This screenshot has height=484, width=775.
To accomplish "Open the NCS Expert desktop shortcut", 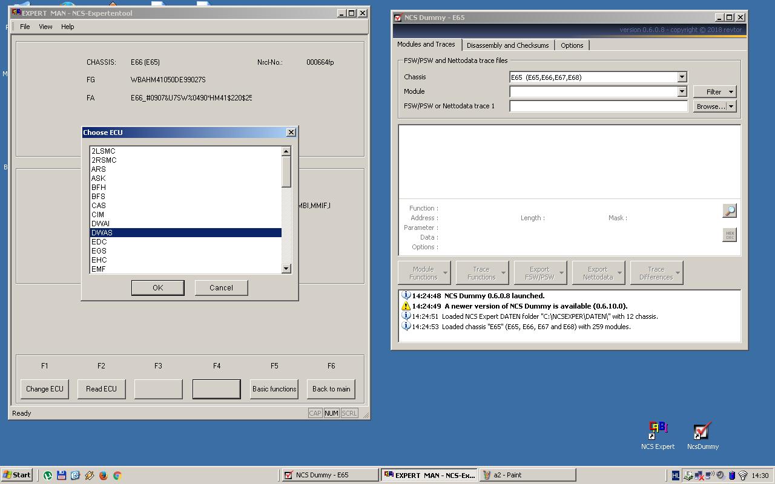I will tap(658, 436).
